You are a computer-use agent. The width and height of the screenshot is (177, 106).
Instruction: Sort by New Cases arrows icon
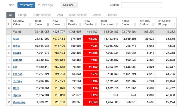[x=64, y=25]
